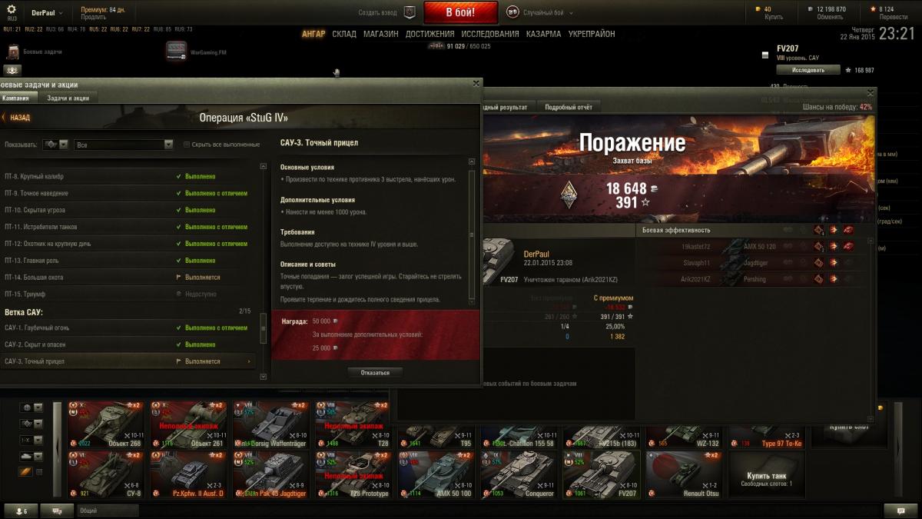The width and height of the screenshot is (922, 519).
Task: Start battle with the red «В бой!» button
Action: pos(460,12)
